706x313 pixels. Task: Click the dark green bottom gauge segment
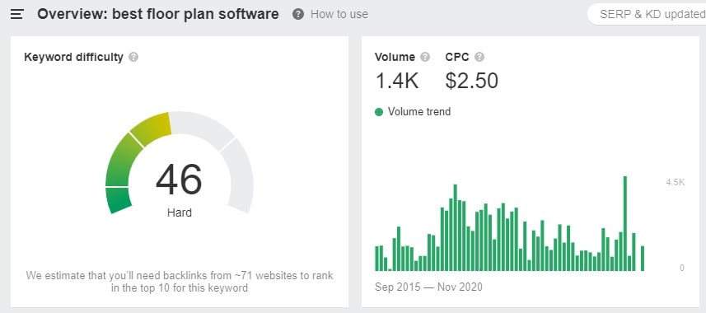(118, 200)
